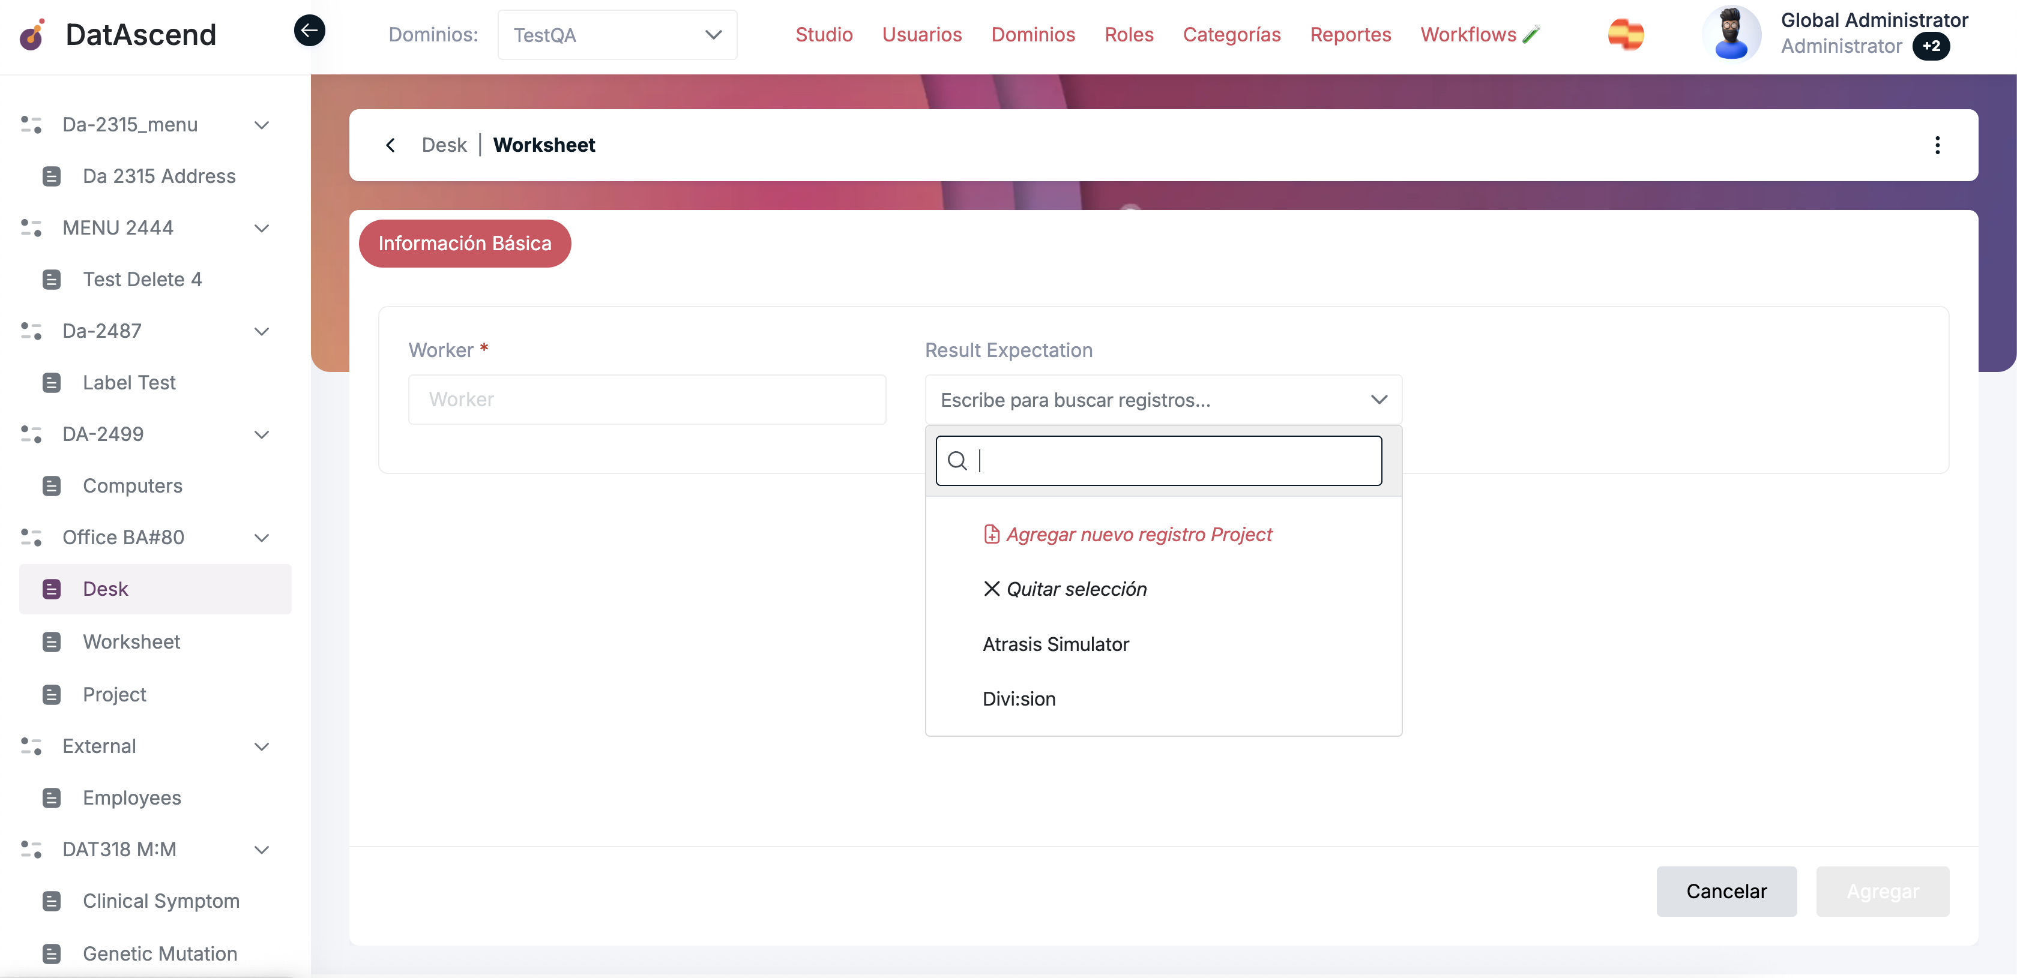
Task: Click the DatAscend logo icon
Action: [x=31, y=34]
